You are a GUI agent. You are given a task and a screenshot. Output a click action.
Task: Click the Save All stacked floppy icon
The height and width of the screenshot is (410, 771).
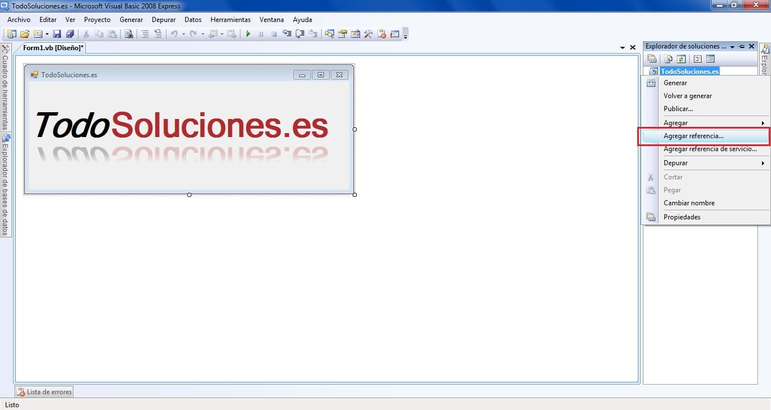pos(70,34)
